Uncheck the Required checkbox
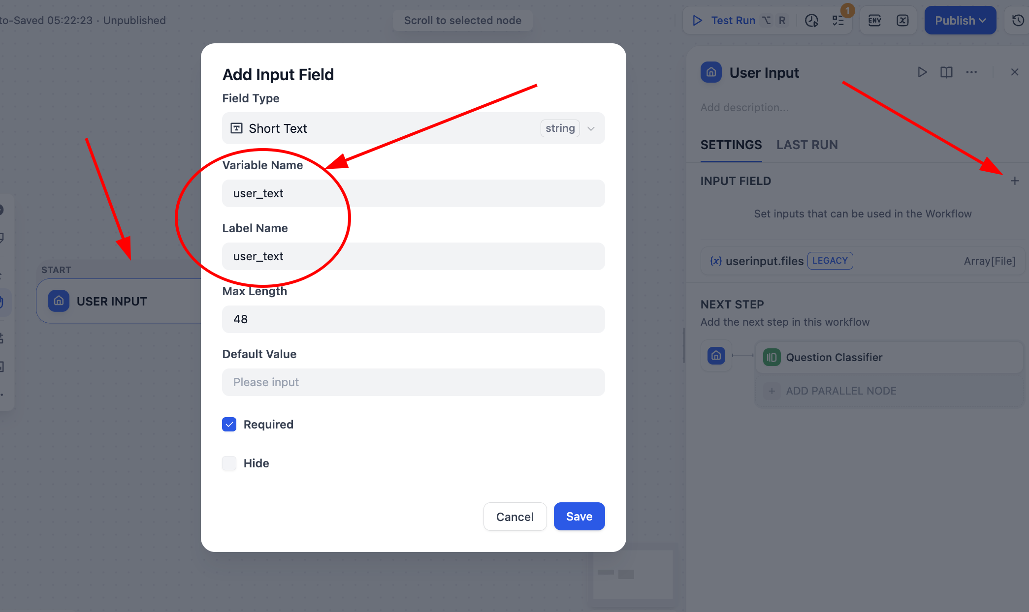Image resolution: width=1029 pixels, height=612 pixels. (229, 425)
